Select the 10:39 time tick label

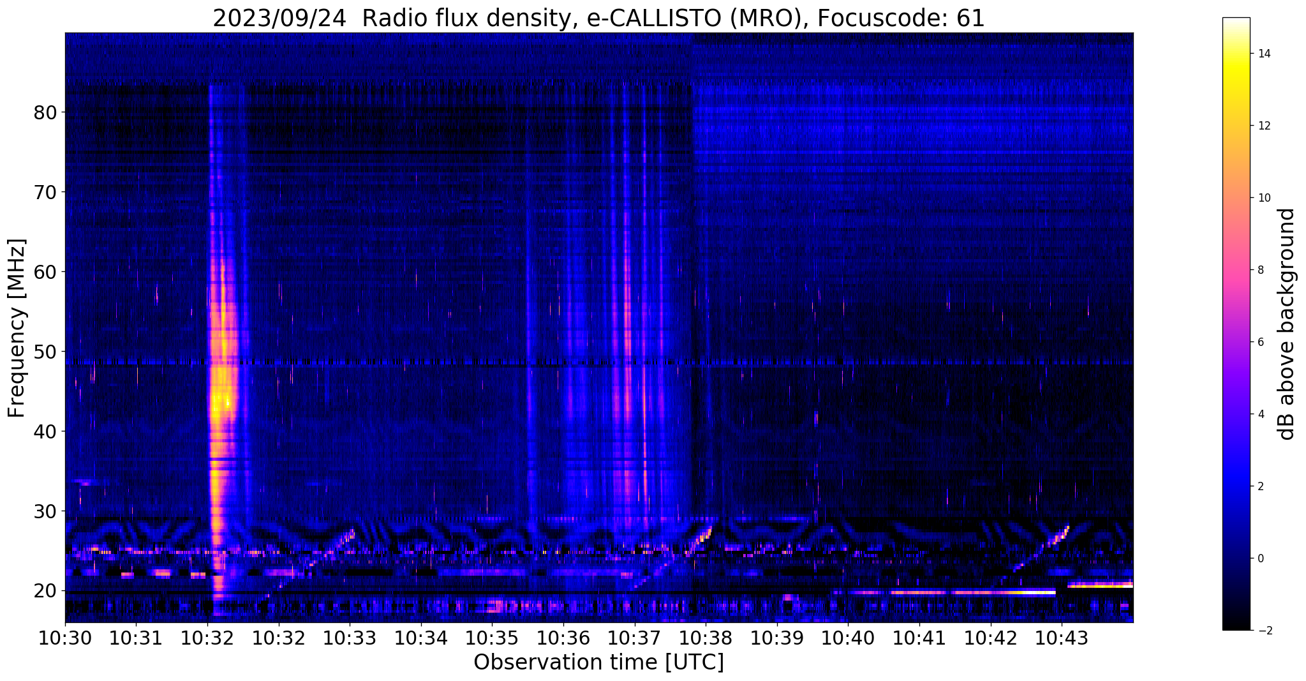[777, 638]
